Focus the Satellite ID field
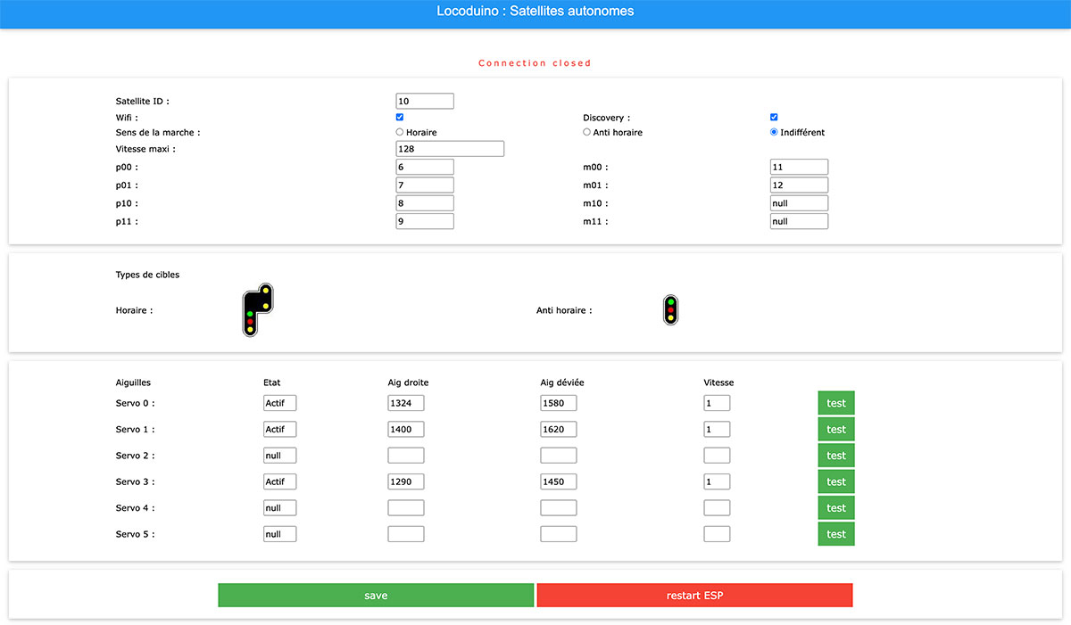Screen dimensions: 1071x625 click(x=425, y=102)
